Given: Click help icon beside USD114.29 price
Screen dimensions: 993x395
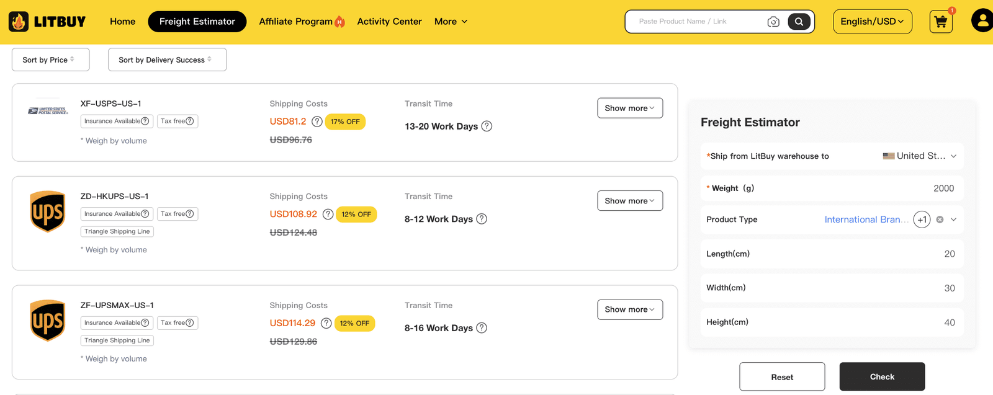Looking at the screenshot, I should 326,324.
